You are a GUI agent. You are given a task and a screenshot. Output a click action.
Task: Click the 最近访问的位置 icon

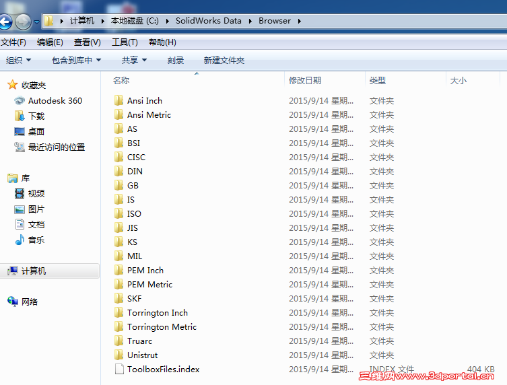(20, 147)
